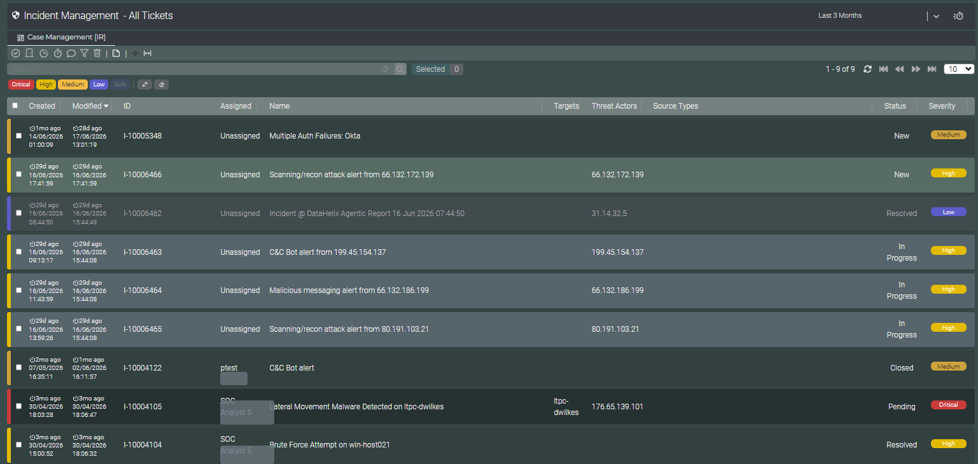
Task: Sort by the Status column header
Action: point(895,106)
